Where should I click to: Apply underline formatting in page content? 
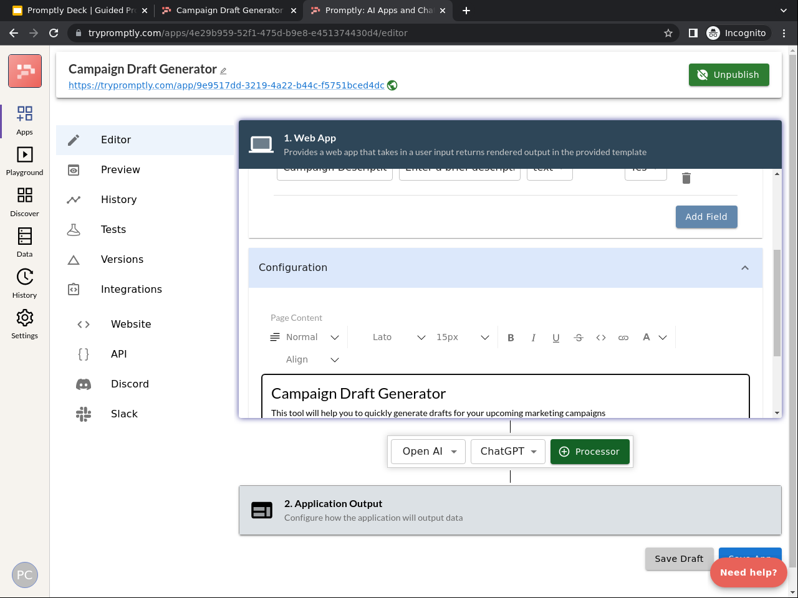[x=555, y=338]
